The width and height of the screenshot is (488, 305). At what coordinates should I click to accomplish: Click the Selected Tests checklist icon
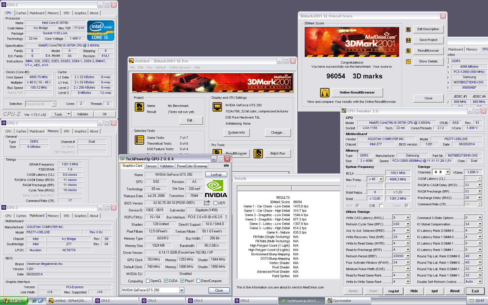tap(139, 140)
